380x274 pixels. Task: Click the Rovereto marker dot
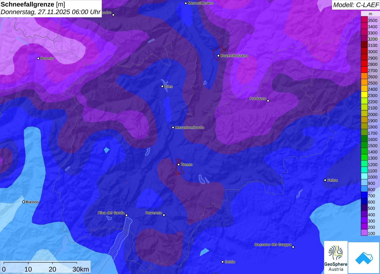pos(164,215)
